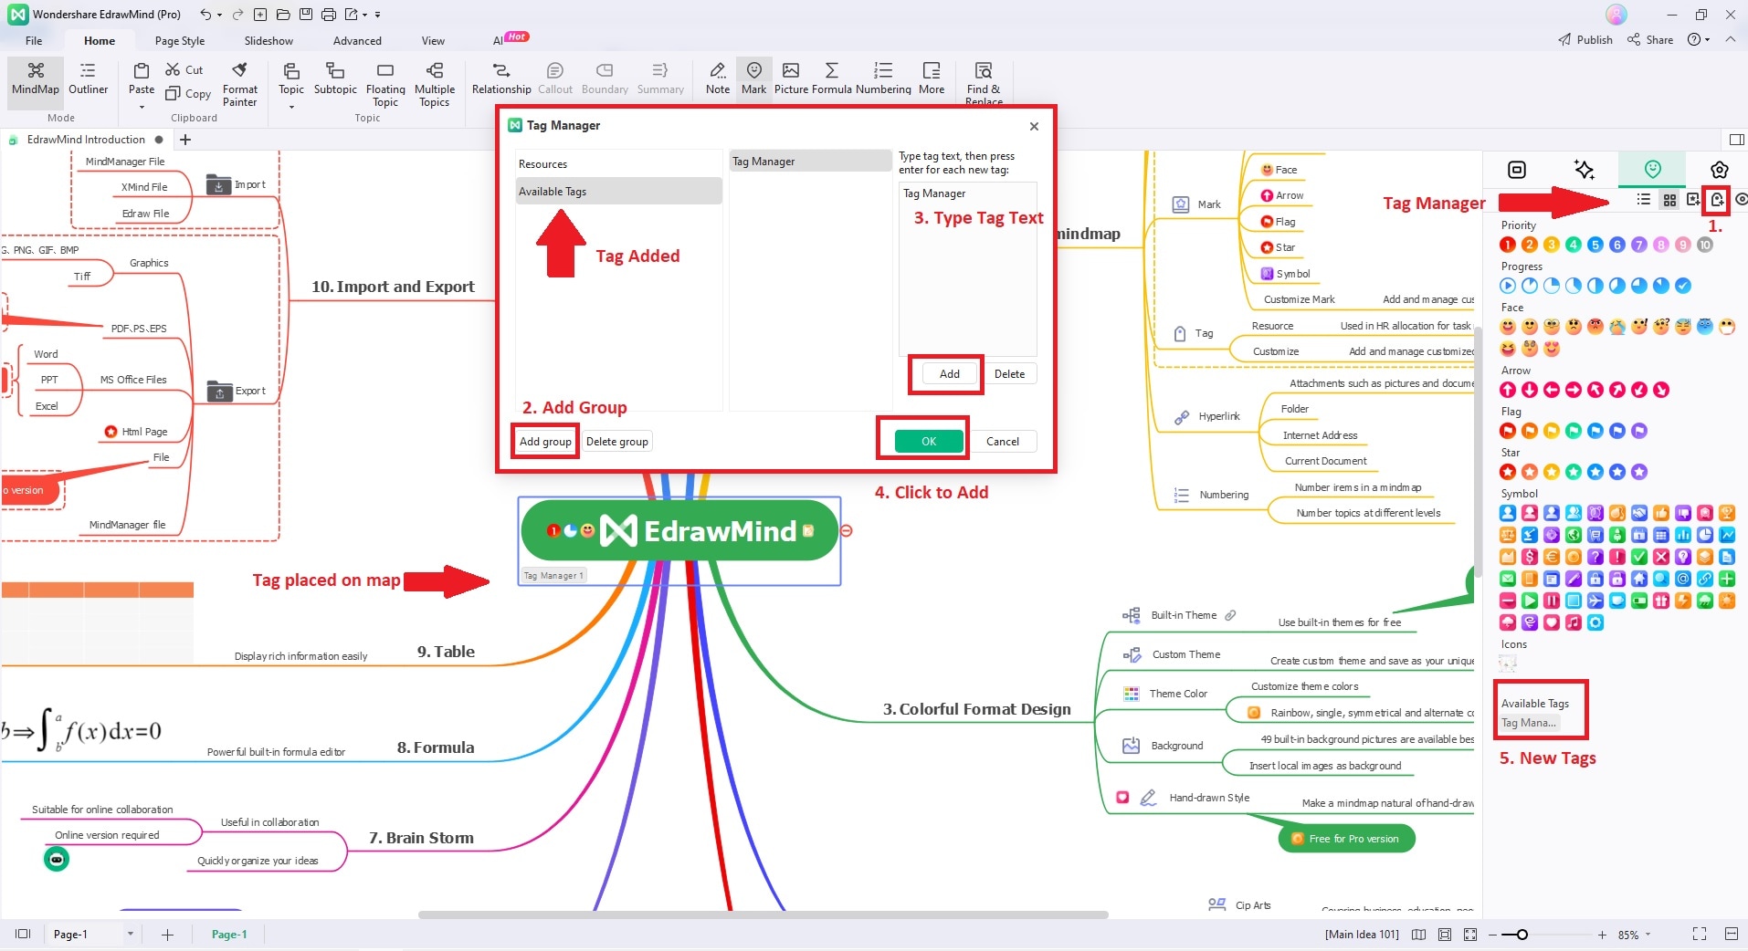1748x951 pixels.
Task: Copy the selected topic
Action: tap(188, 93)
